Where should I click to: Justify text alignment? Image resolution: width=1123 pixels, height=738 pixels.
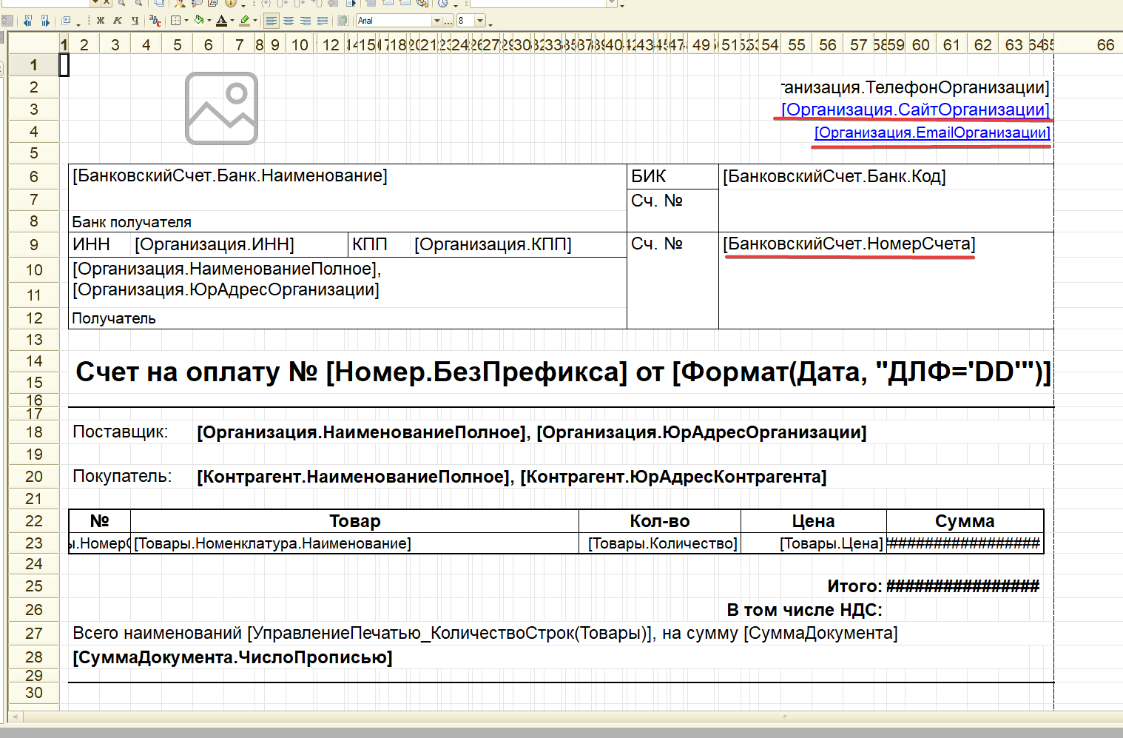[323, 21]
